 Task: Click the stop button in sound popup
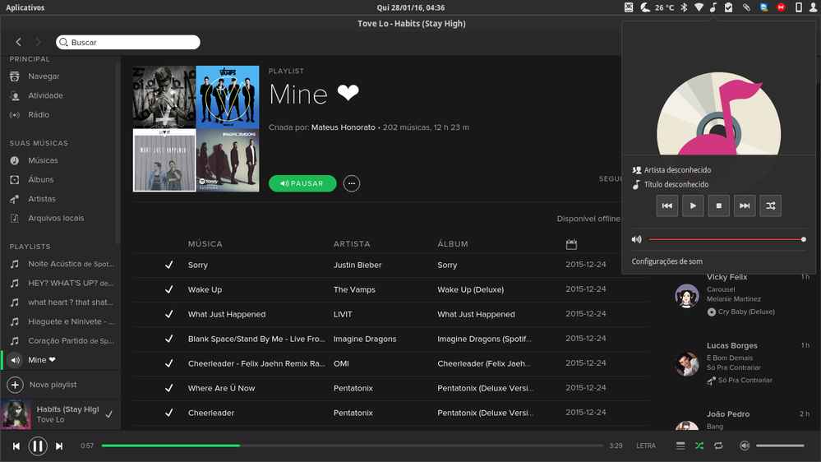718,206
